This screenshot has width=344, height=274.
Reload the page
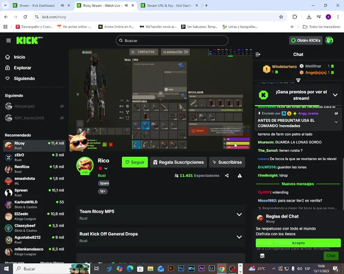(x=25, y=17)
